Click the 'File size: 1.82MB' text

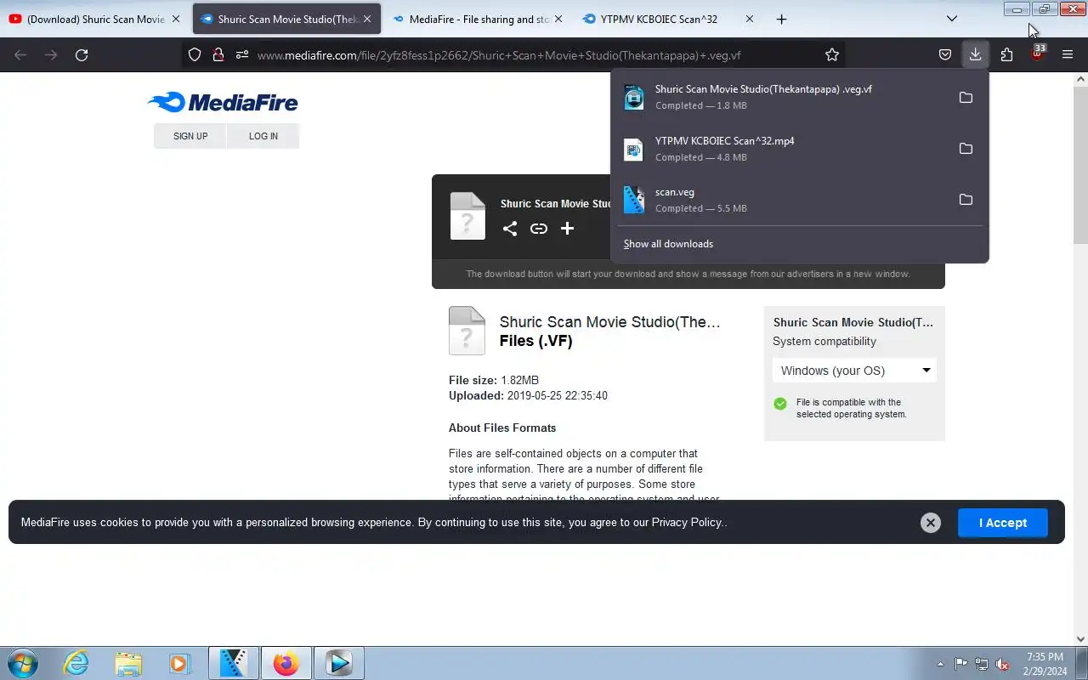[494, 380]
